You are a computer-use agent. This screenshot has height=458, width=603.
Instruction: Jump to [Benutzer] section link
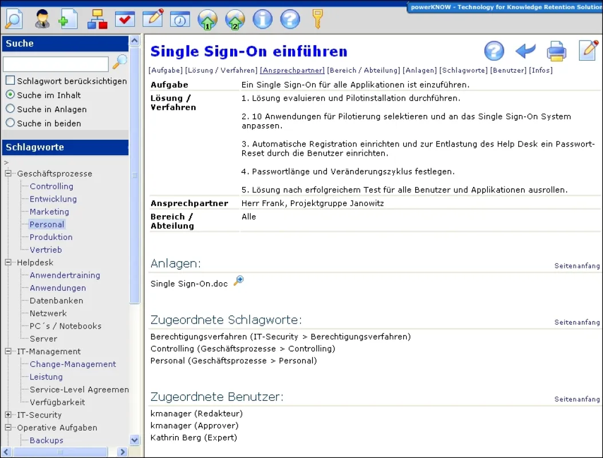coord(508,70)
